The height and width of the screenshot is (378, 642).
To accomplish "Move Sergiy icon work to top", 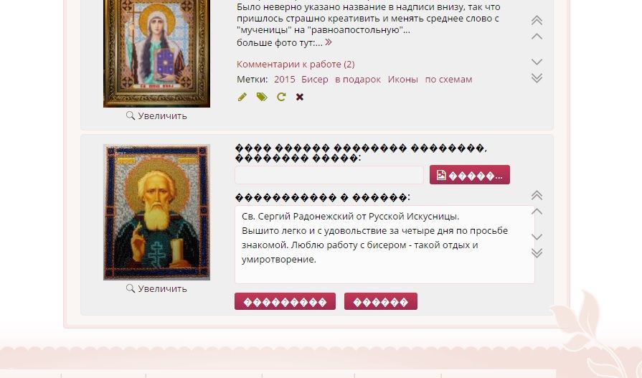I will pyautogui.click(x=537, y=195).
